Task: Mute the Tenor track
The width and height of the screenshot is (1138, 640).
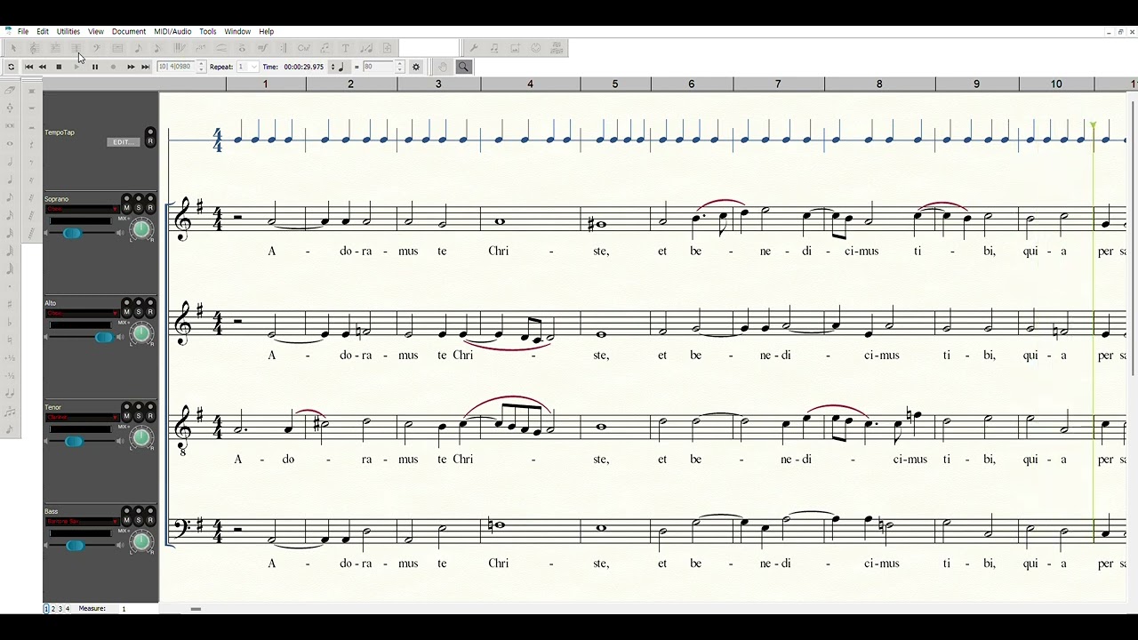Action: 127,416
